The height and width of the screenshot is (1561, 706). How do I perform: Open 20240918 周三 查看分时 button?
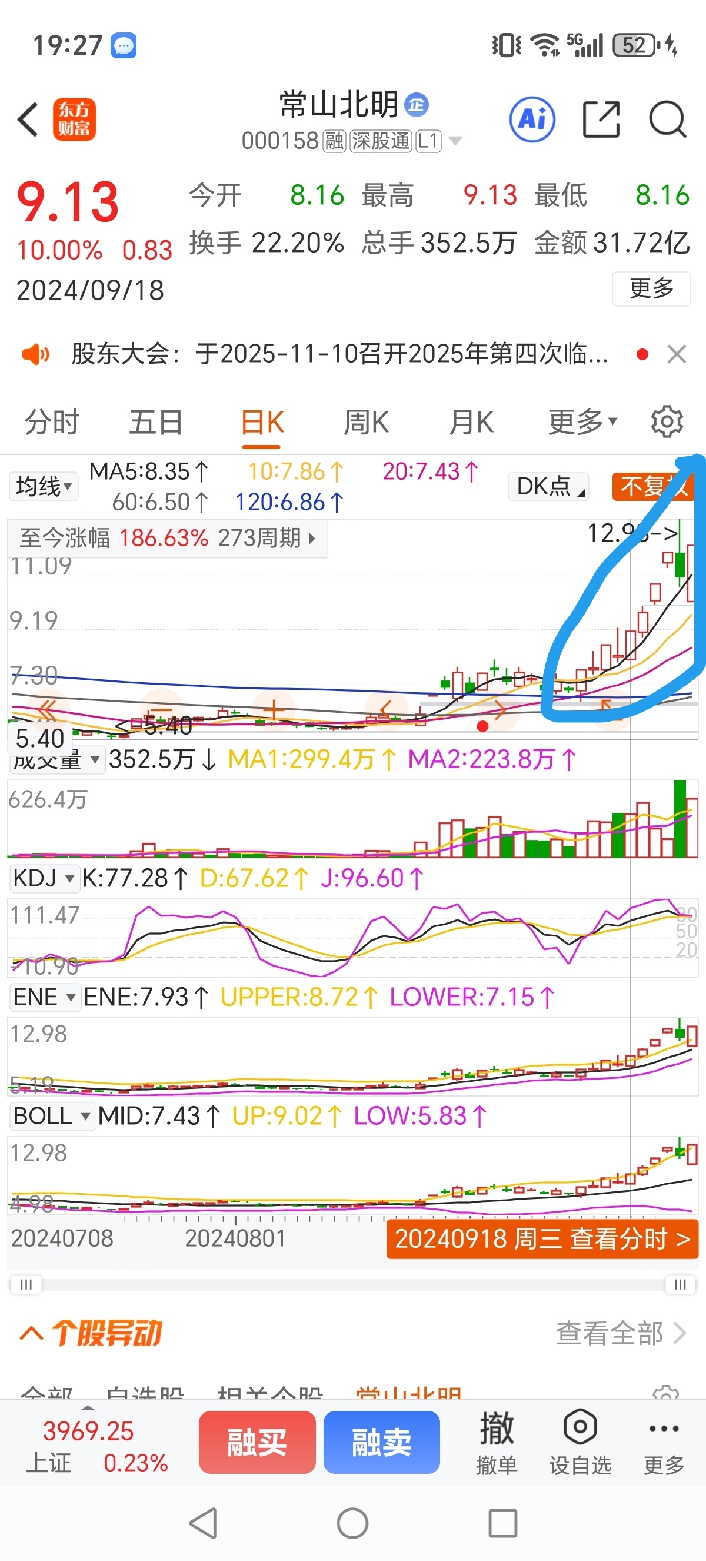click(x=542, y=1239)
